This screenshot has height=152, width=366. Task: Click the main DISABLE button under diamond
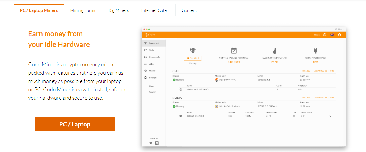[x=193, y=58]
